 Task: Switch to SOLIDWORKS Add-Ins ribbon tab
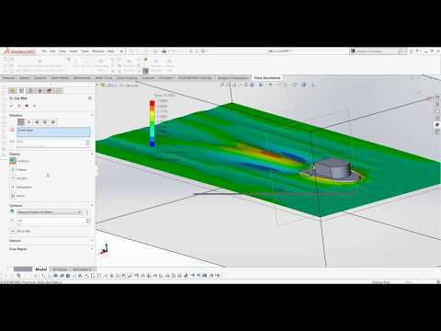click(x=195, y=78)
